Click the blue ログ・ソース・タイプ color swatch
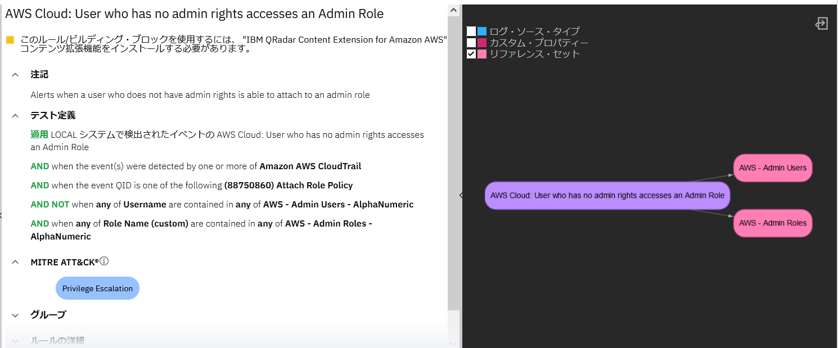This screenshot has height=348, width=838. [482, 31]
